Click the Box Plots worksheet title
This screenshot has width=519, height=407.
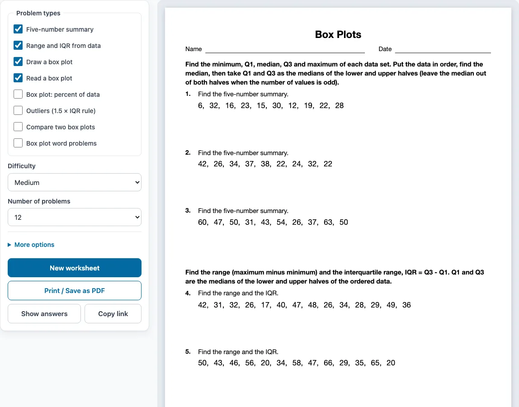[x=338, y=34]
